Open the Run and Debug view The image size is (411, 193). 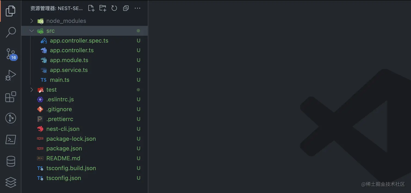11,75
